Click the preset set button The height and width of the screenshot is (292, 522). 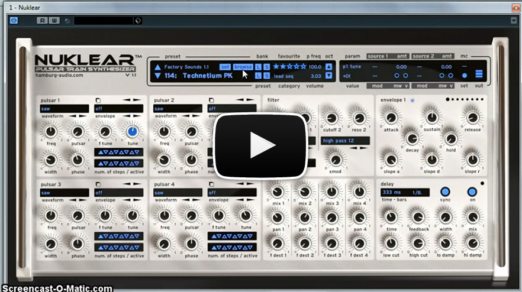click(x=225, y=67)
